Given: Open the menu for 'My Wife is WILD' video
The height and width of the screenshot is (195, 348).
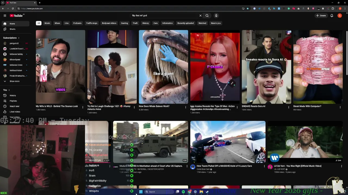Looking at the screenshot, I should (x=83, y=107).
